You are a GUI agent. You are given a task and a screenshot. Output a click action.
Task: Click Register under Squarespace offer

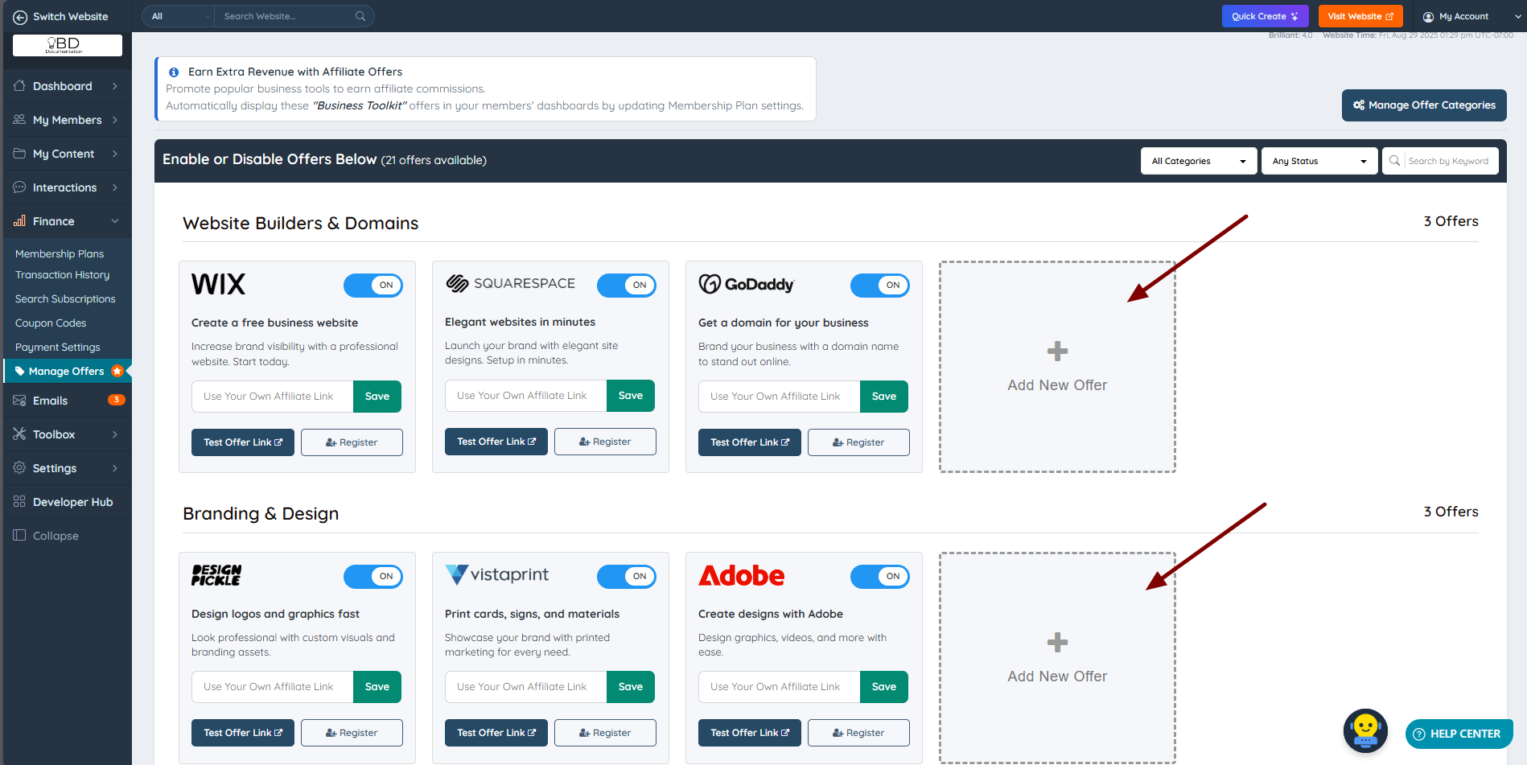point(605,442)
